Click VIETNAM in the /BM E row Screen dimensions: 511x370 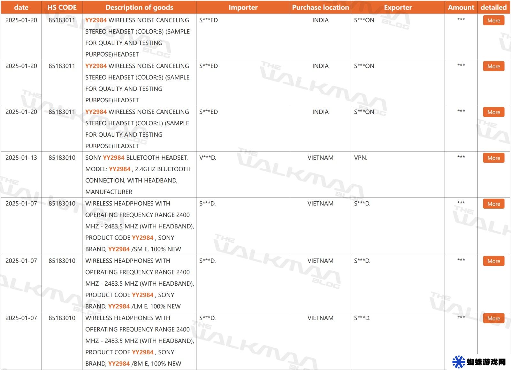point(320,318)
